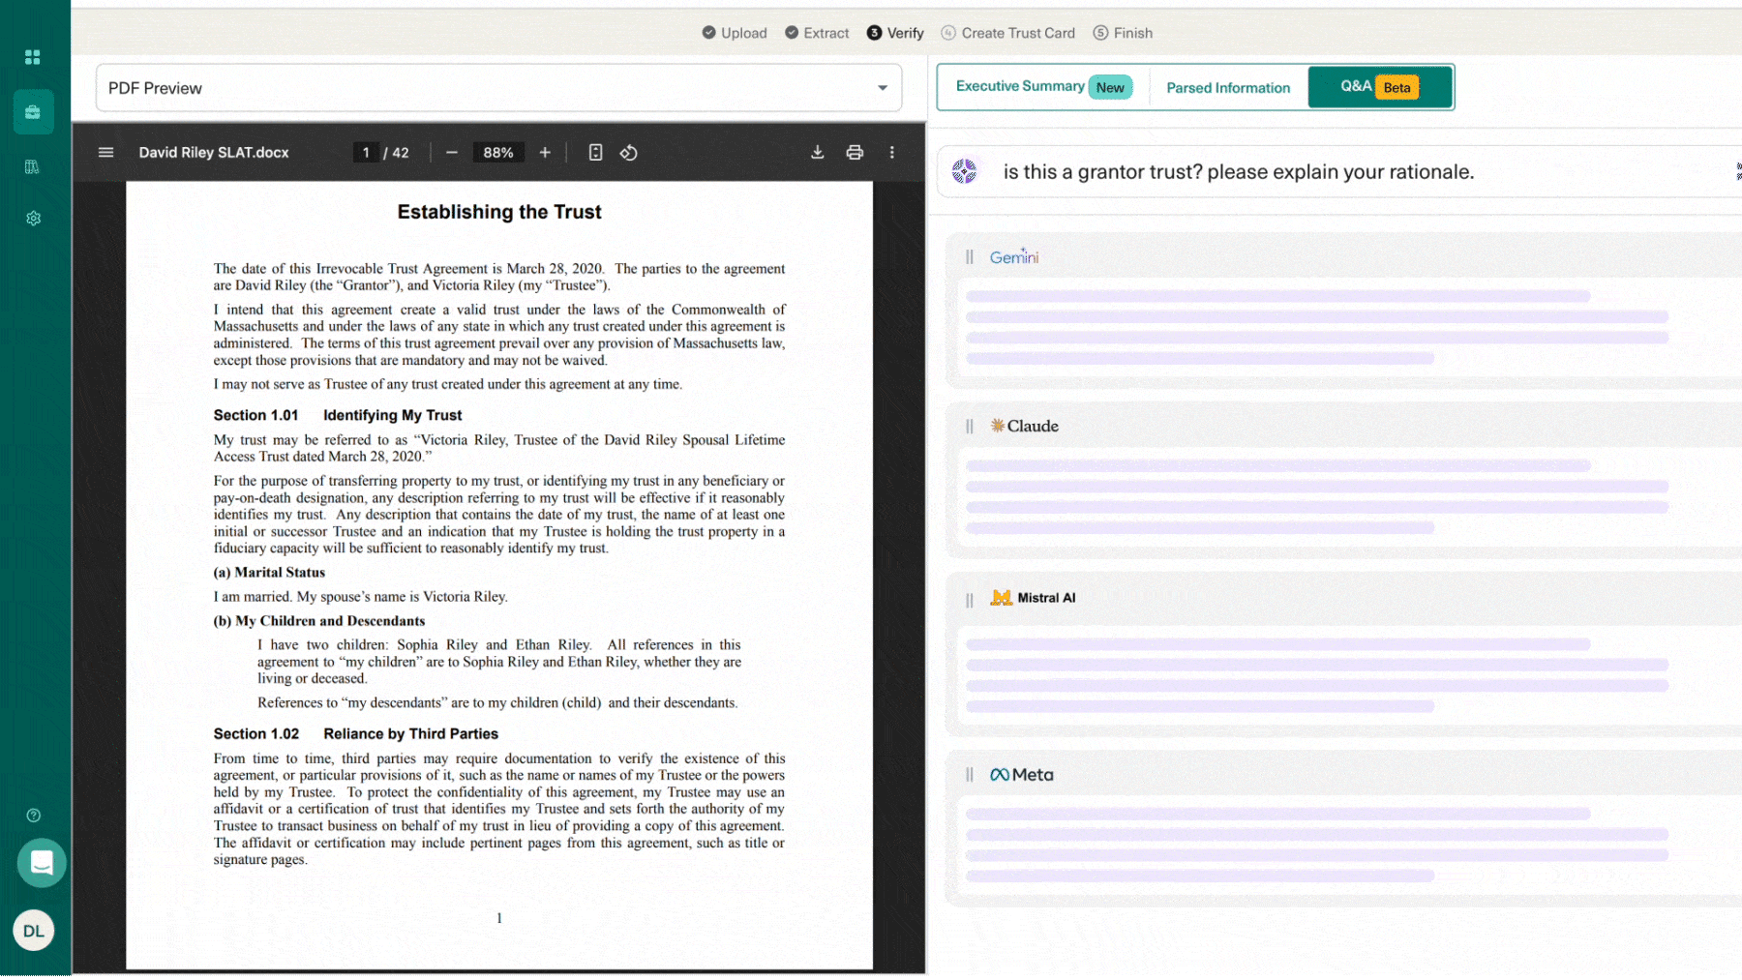Grab the Mistral AI card drag handle
The image size is (1742, 980).
pyautogui.click(x=970, y=600)
